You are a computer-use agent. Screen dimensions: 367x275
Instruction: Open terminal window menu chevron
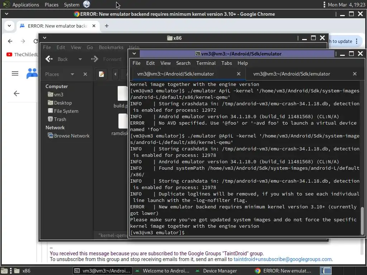(134, 54)
